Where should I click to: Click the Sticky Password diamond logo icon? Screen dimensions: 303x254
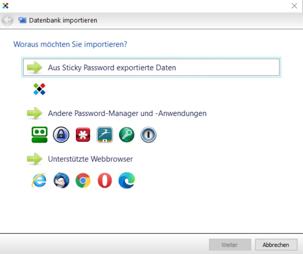pyautogui.click(x=39, y=89)
